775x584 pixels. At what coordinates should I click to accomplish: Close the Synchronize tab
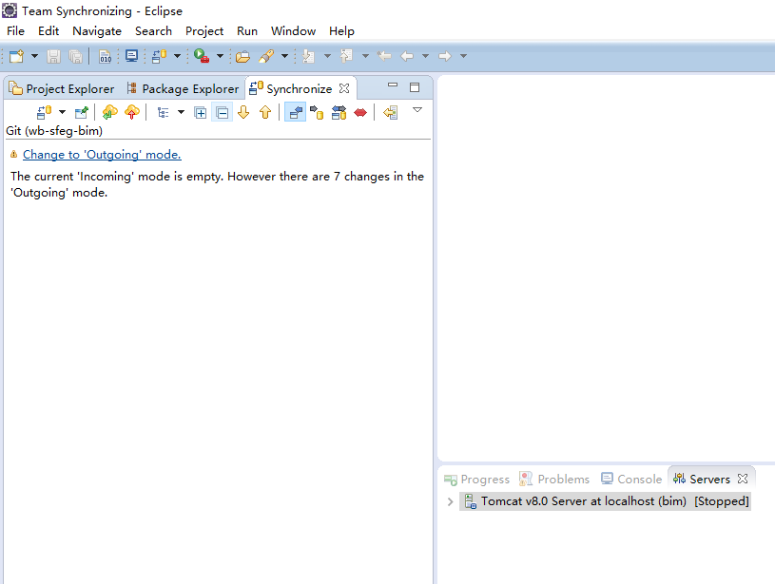point(344,88)
